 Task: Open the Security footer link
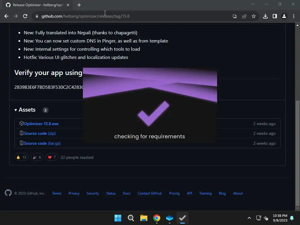click(93, 193)
